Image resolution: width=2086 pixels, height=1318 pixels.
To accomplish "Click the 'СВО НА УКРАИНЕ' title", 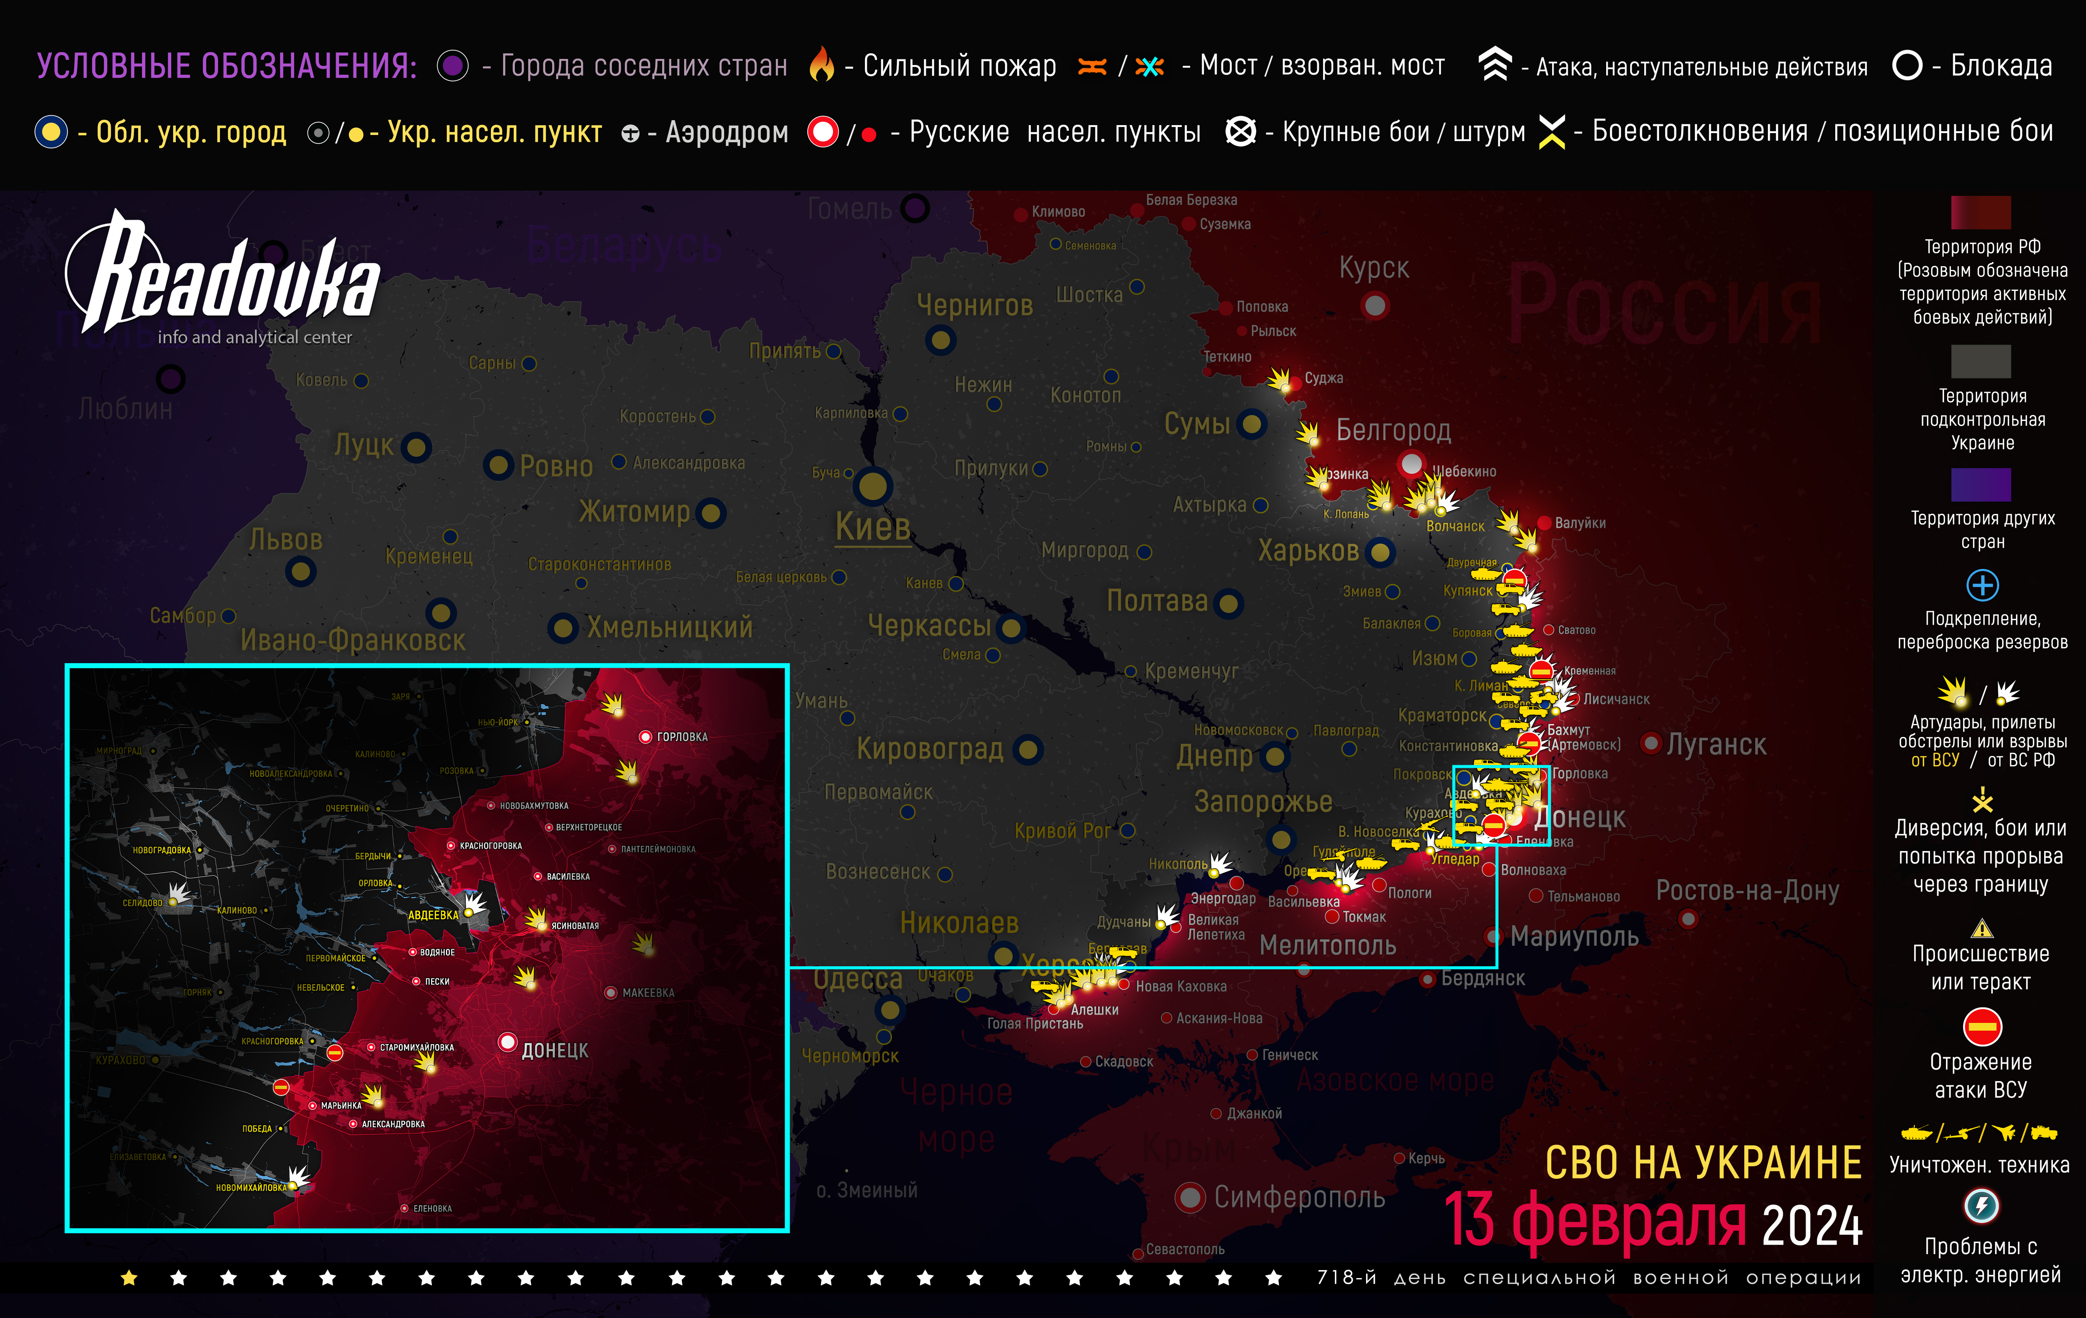I will click(x=1703, y=1162).
